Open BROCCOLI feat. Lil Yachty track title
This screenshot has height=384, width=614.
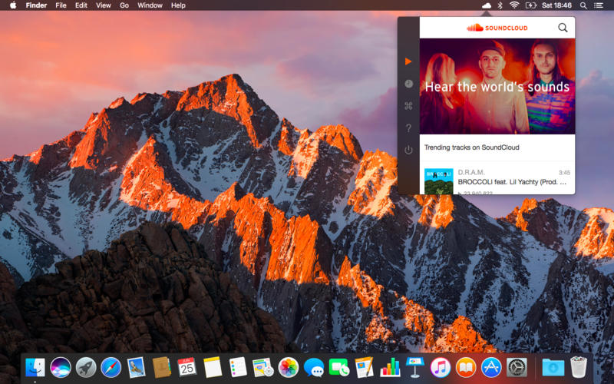(512, 182)
